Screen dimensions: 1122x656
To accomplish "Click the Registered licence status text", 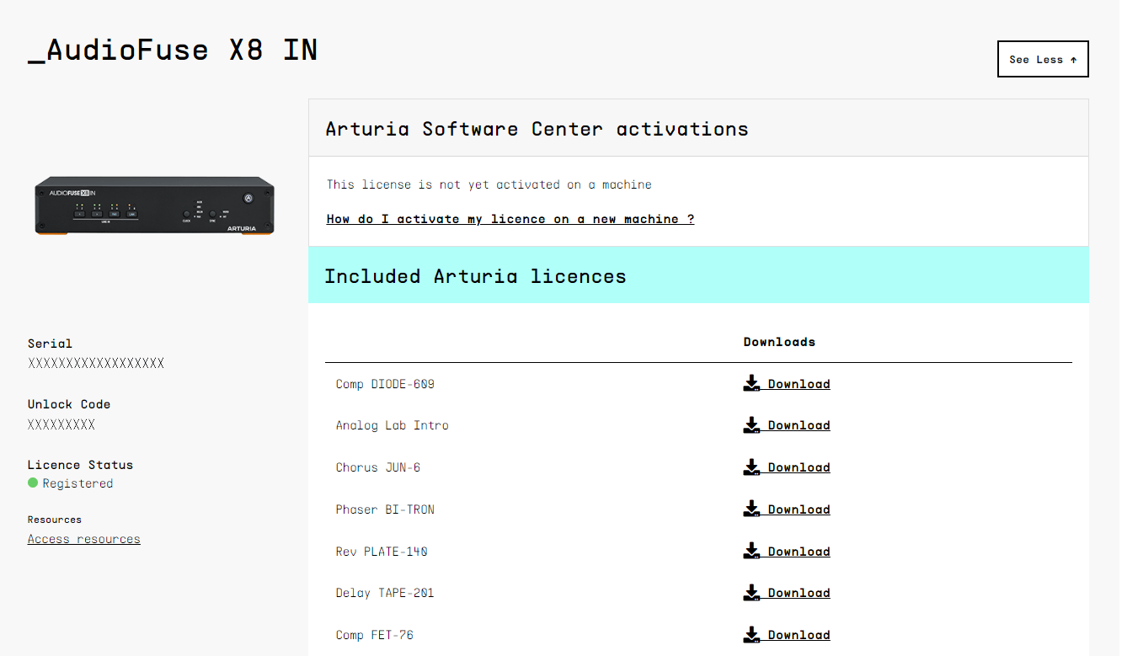I will tap(77, 483).
